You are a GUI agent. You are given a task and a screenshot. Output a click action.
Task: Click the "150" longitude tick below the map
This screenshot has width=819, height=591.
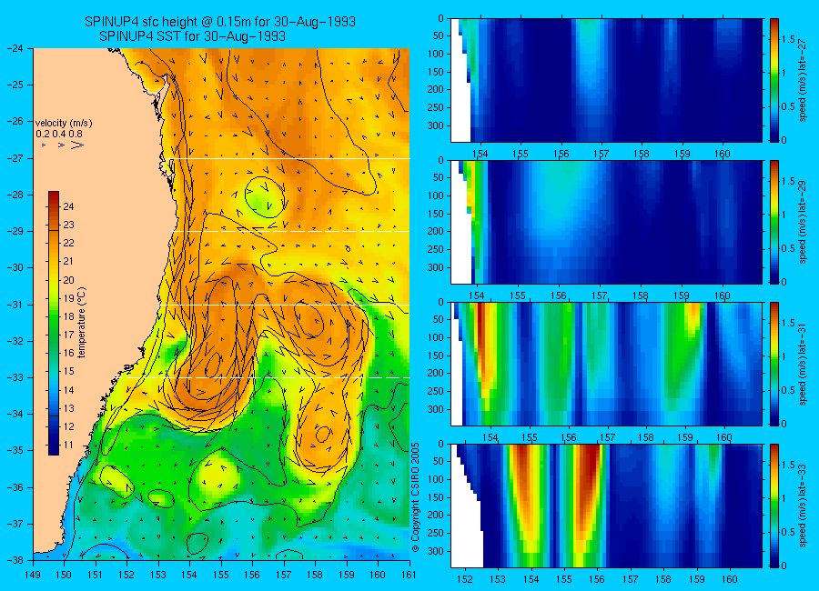(65, 575)
